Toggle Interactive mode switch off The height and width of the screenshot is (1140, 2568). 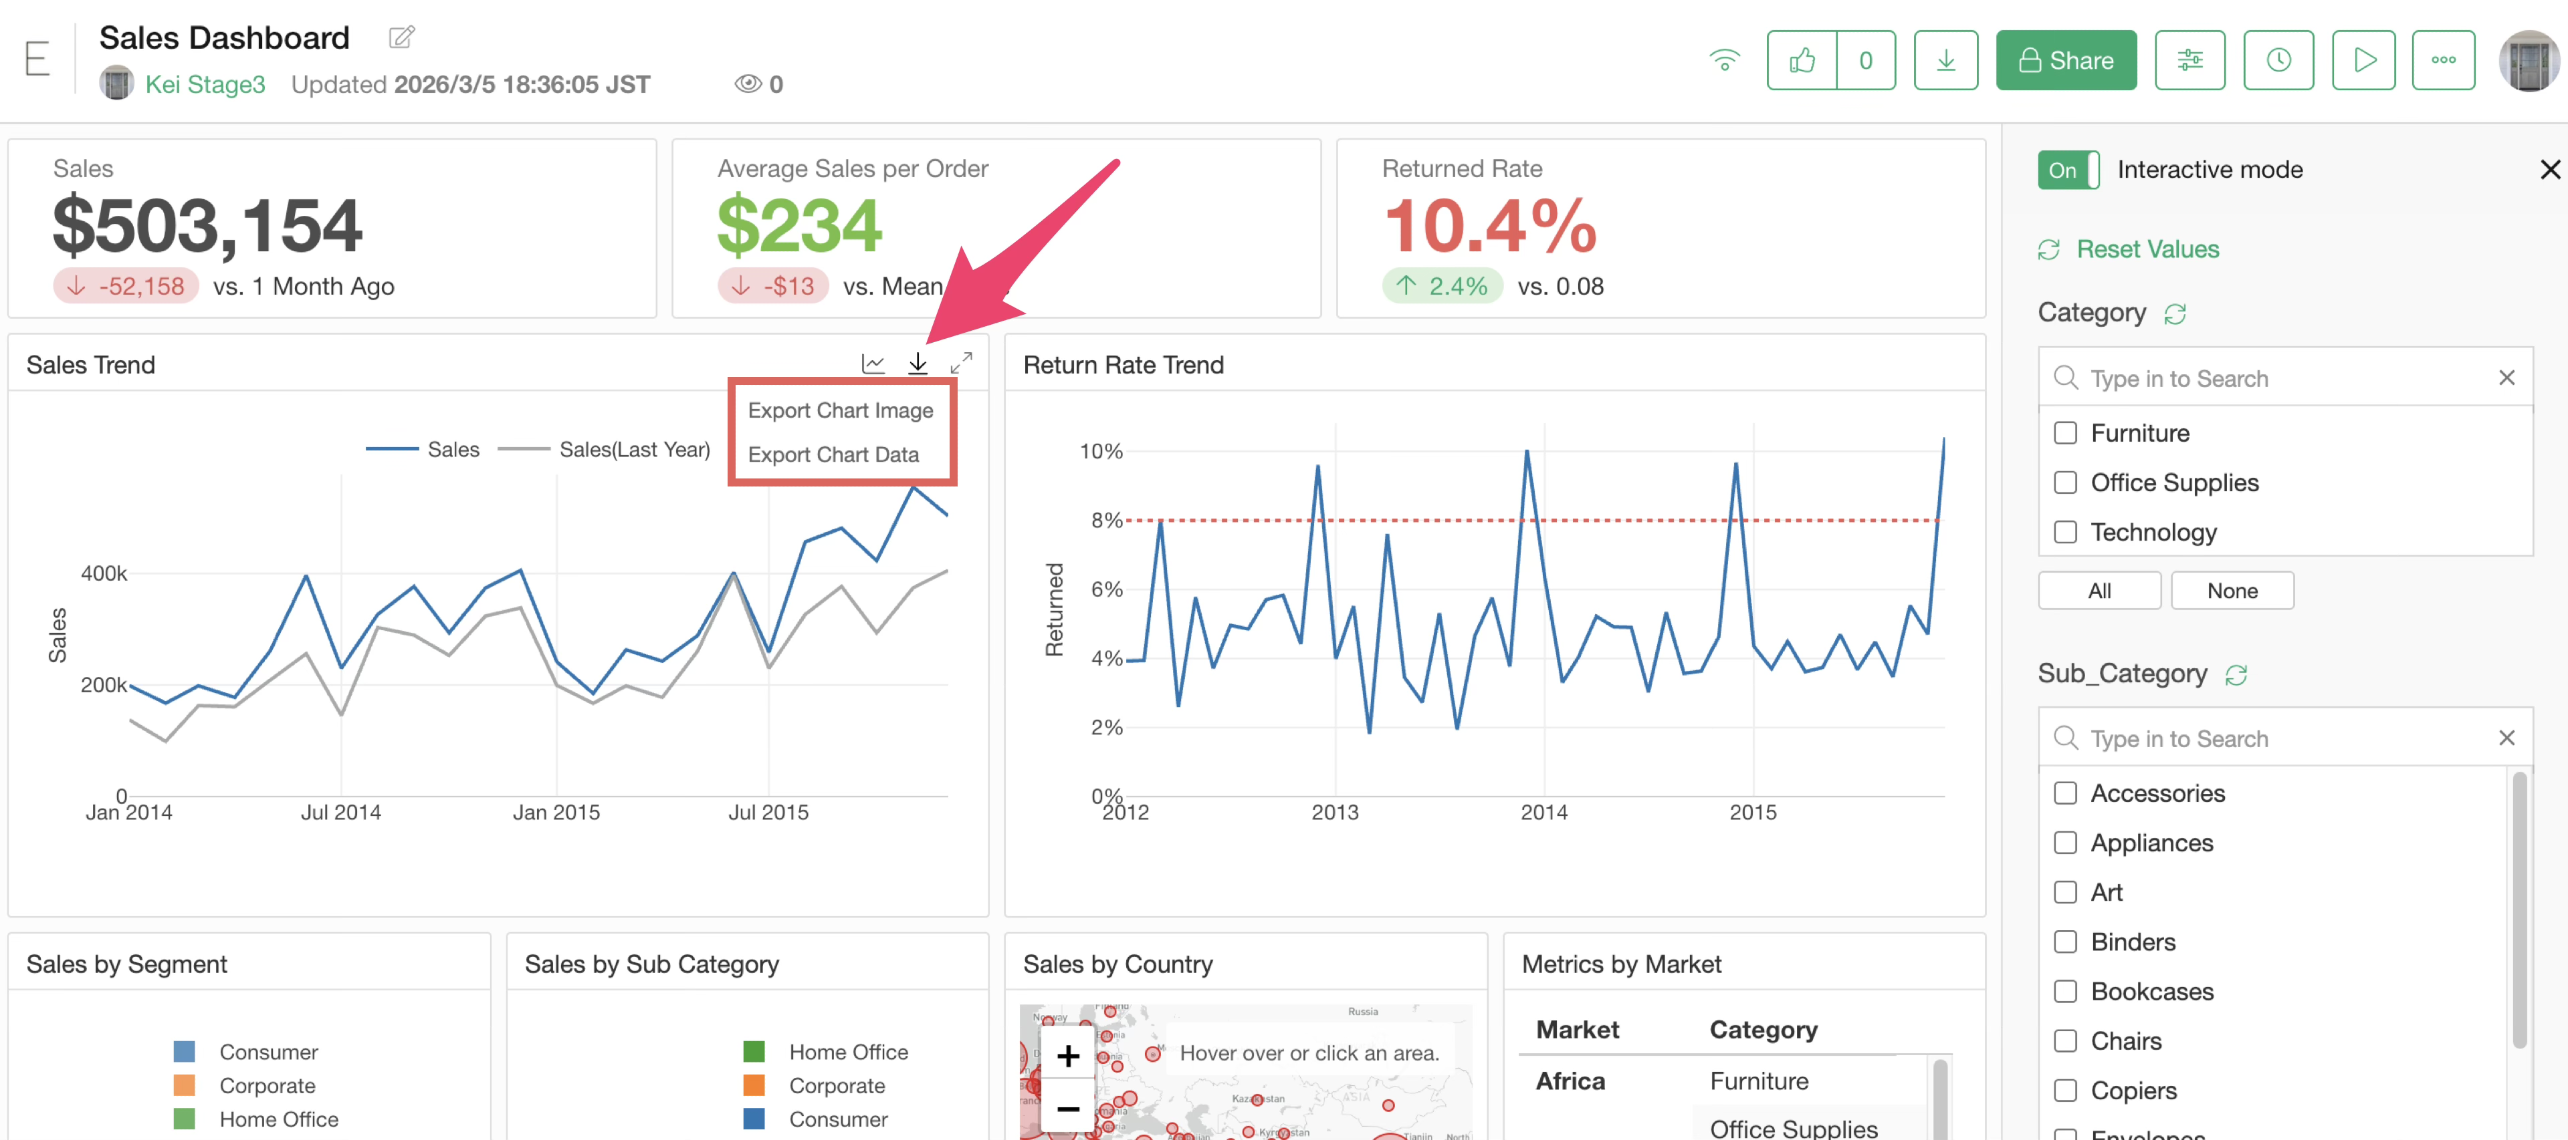pyautogui.click(x=2068, y=170)
